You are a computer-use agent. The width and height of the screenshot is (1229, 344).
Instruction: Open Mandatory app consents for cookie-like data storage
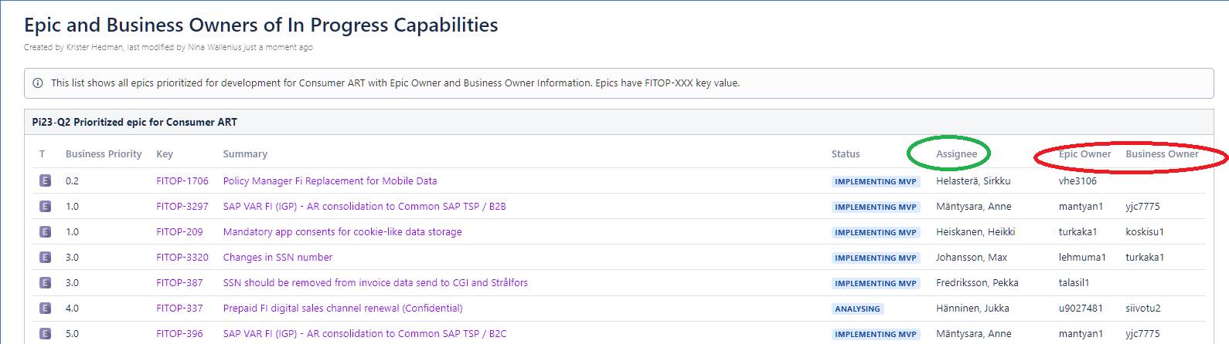pos(342,232)
